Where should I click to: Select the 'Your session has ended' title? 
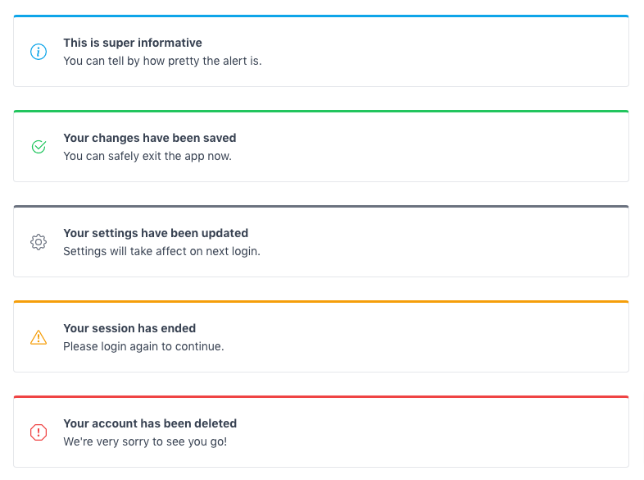(x=129, y=328)
